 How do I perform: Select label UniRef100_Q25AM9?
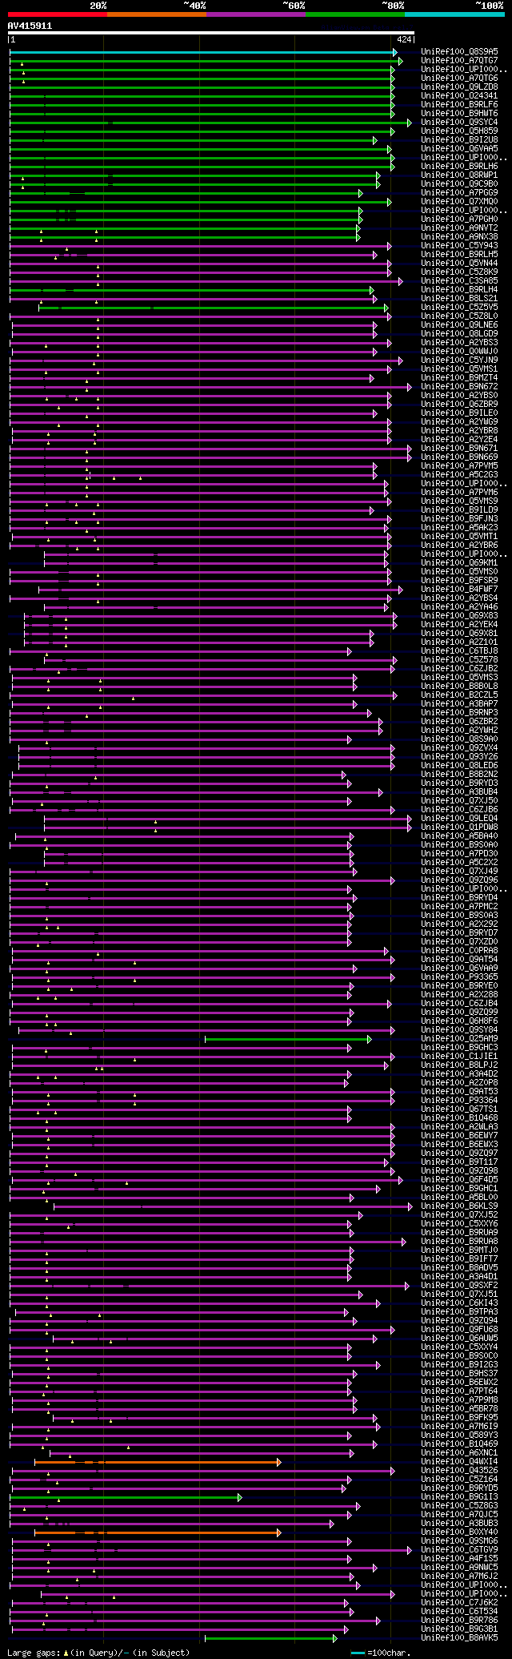pos(459,1039)
